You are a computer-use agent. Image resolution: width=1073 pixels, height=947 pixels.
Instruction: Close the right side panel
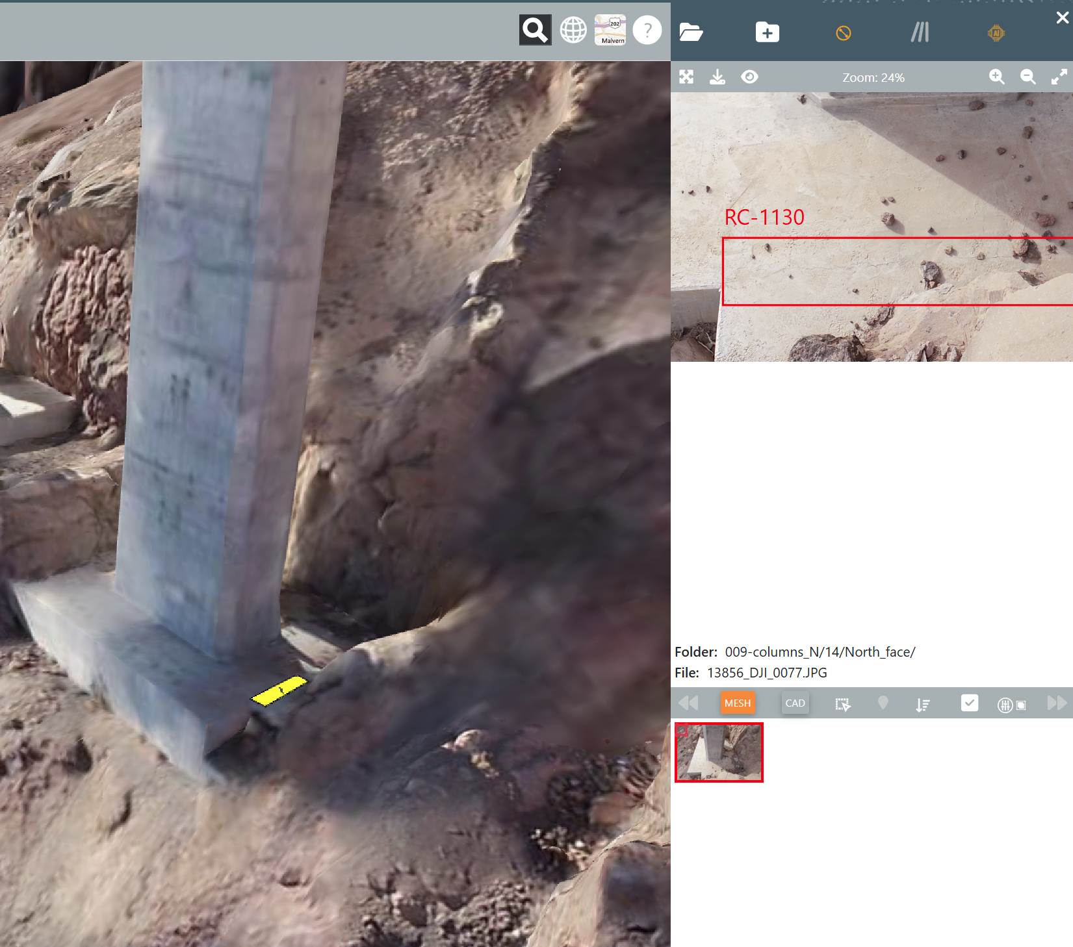[x=1063, y=18]
